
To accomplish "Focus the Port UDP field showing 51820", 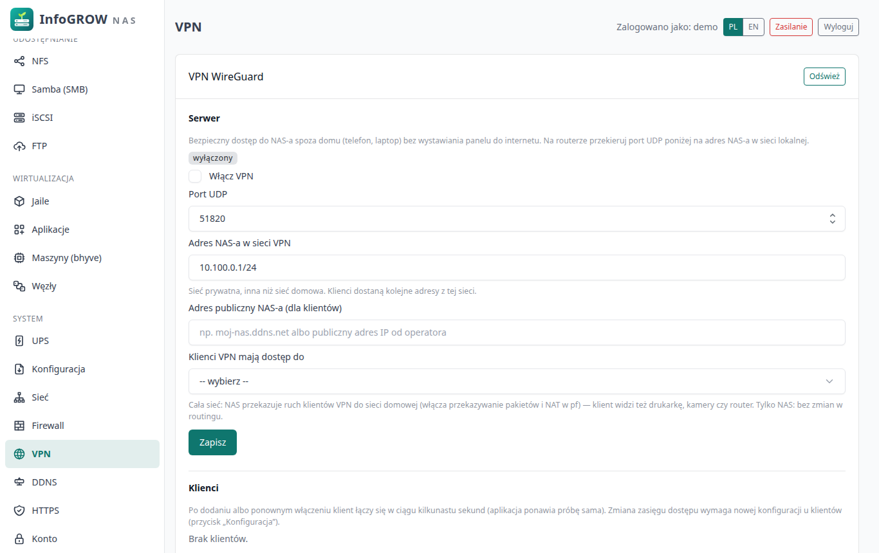I will coord(517,219).
